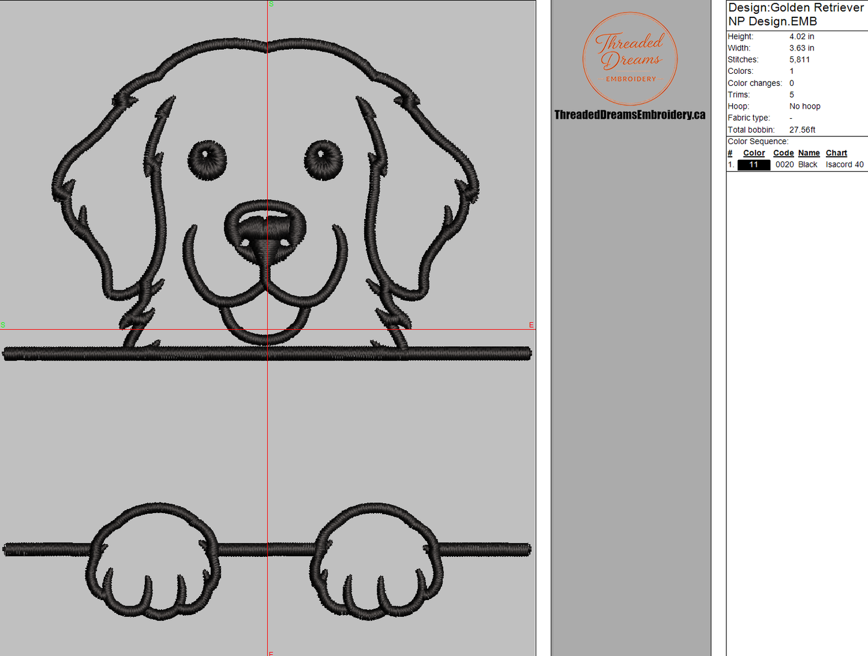Viewport: 868px width, 656px height.
Task: Click the Chart column header
Action: [836, 153]
